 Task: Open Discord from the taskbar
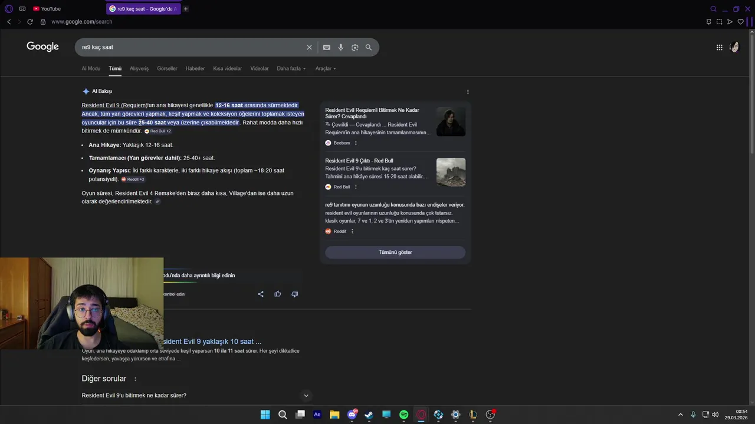click(x=352, y=415)
